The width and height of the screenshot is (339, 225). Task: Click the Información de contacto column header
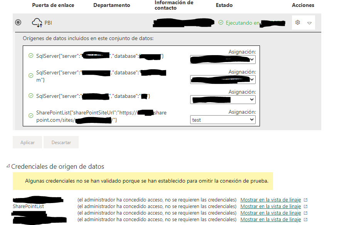click(174, 5)
